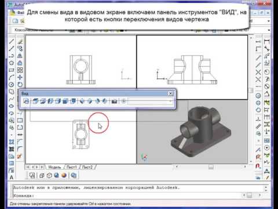Select the Linear dimension tool
The image size is (278, 209).
[267, 41]
